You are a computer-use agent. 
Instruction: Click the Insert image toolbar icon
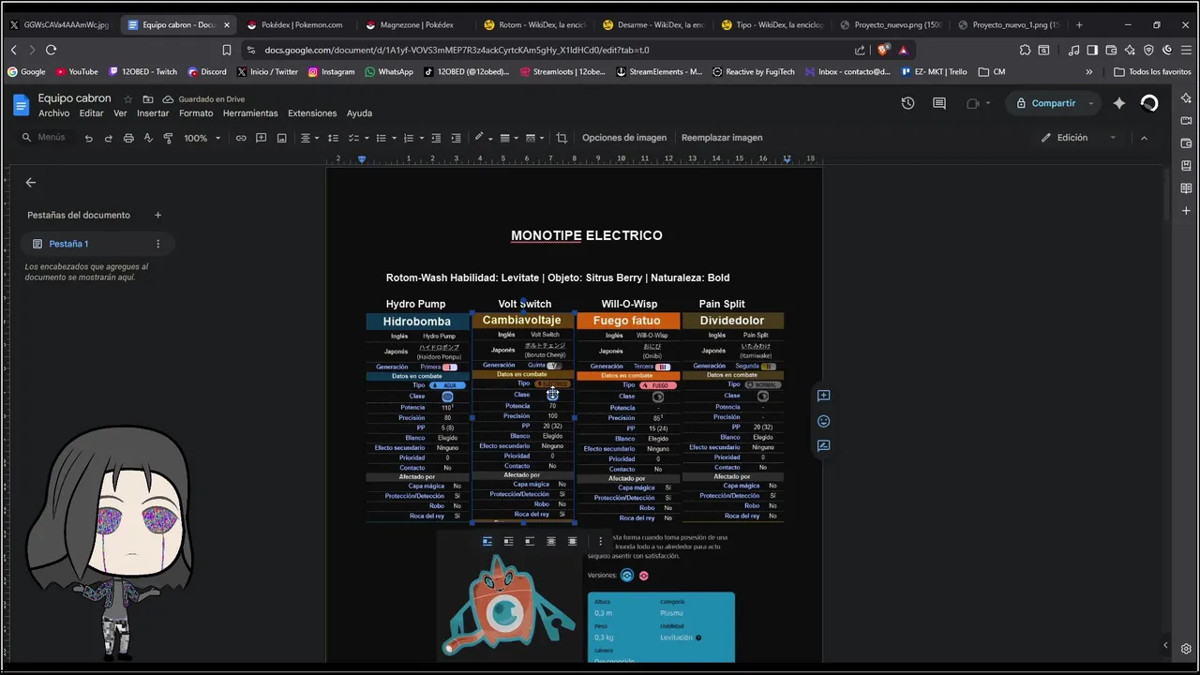[x=281, y=138]
